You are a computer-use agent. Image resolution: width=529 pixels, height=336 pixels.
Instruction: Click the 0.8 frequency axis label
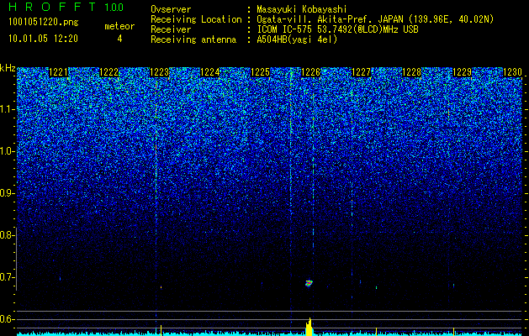click(7, 235)
